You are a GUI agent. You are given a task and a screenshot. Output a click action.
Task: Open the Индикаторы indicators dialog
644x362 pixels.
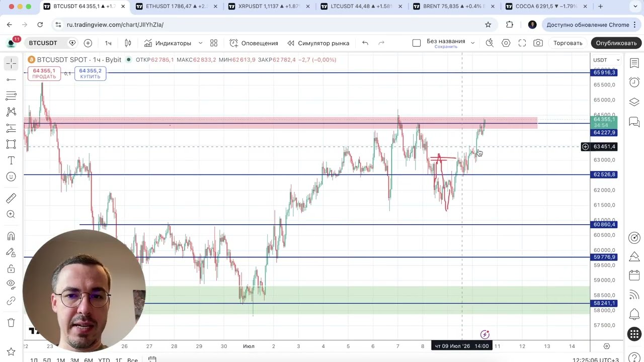pyautogui.click(x=168, y=43)
